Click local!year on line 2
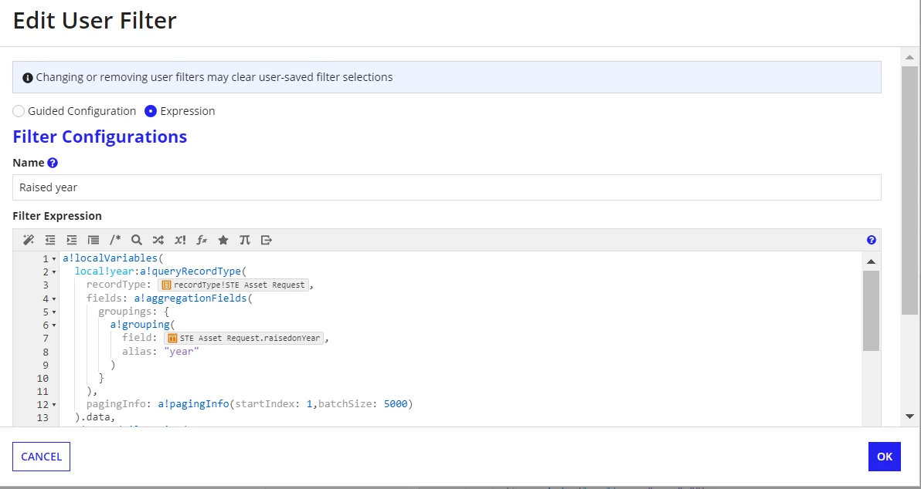Viewport: 921px width, 489px height. coord(104,271)
